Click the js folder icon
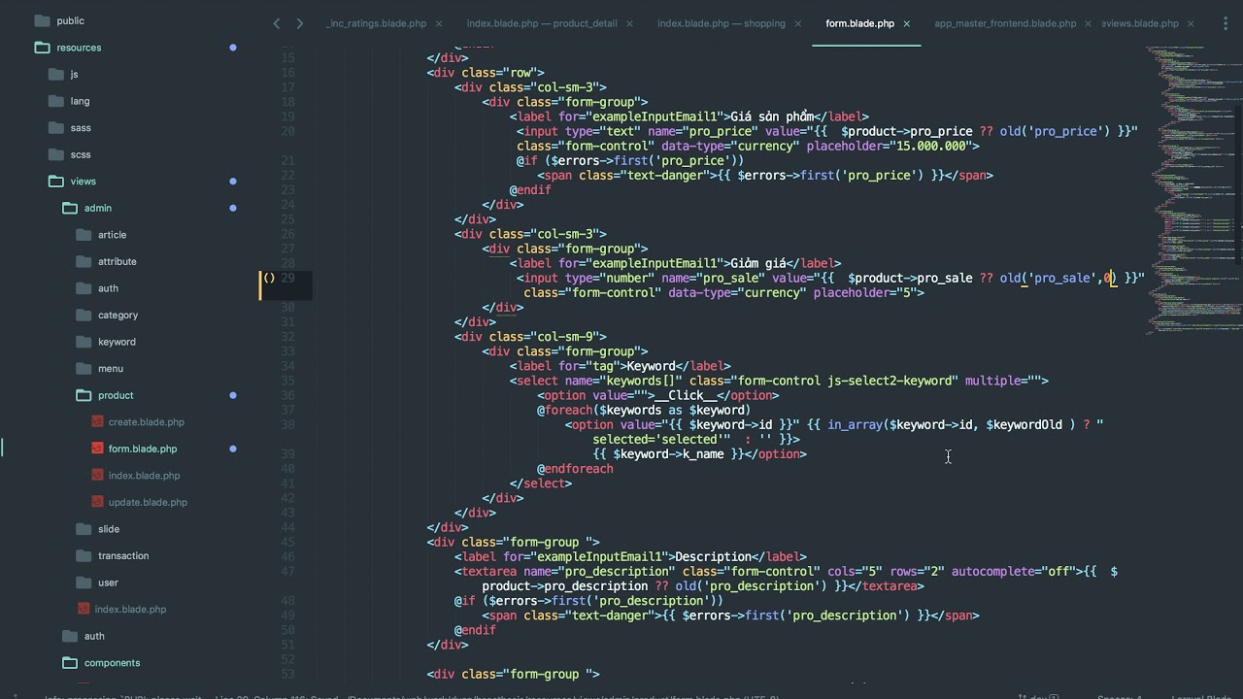The width and height of the screenshot is (1243, 699). (x=55, y=74)
